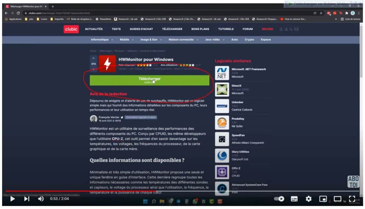Image resolution: width=365 pixels, height=209 pixels.
Task: Play the video
Action: tap(12, 199)
